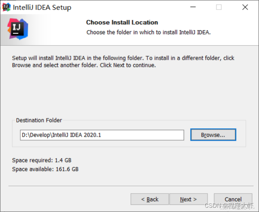Open the Browse folder dialog

pos(213,135)
